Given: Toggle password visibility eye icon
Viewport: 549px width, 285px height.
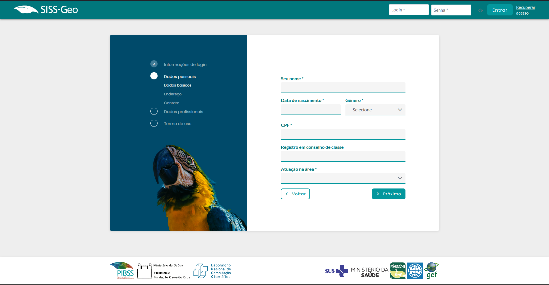Looking at the screenshot, I should point(480,10).
